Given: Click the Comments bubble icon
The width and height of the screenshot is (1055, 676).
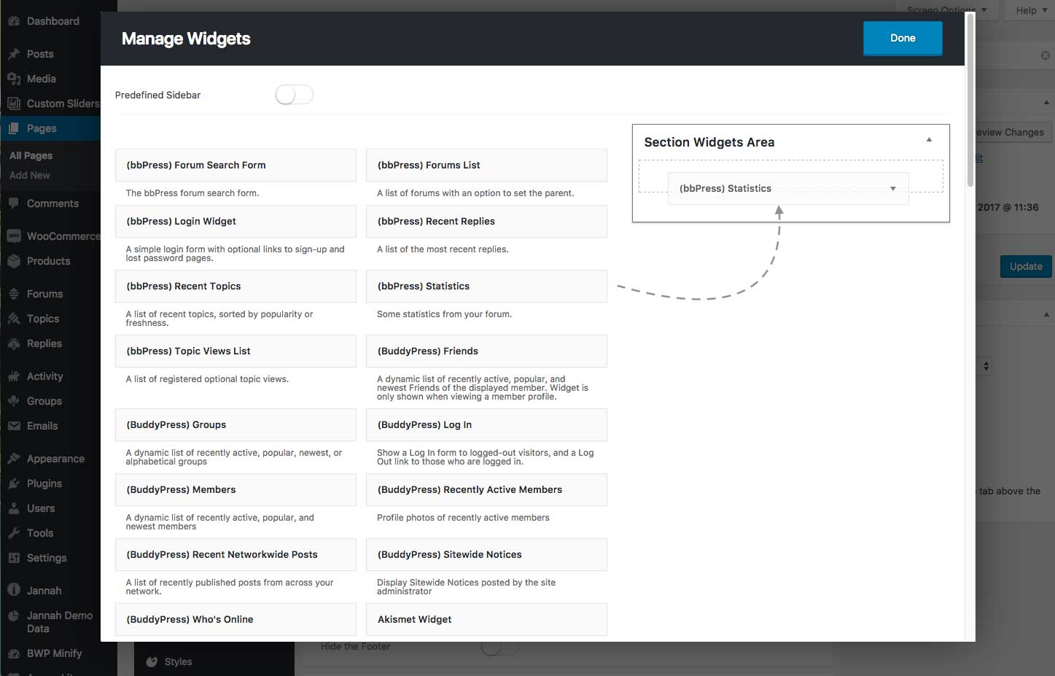Looking at the screenshot, I should (13, 203).
